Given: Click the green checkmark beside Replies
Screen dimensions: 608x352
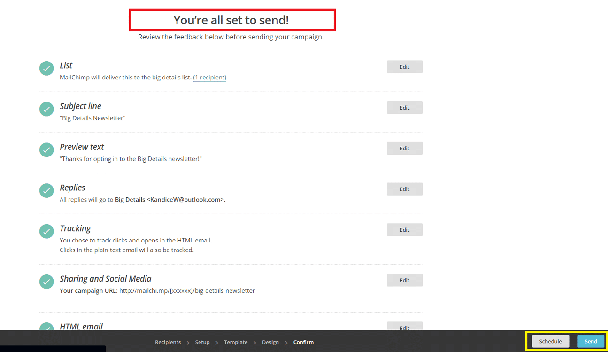Looking at the screenshot, I should click(46, 190).
